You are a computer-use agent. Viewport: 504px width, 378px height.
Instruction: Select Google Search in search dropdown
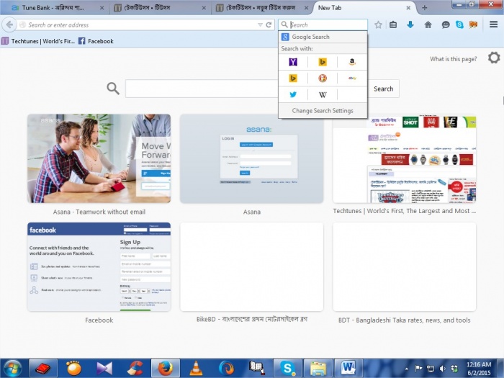pos(323,37)
